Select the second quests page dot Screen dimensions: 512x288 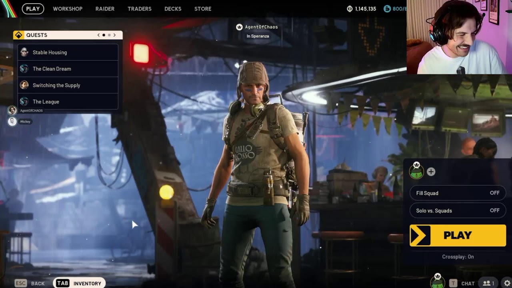(x=109, y=35)
